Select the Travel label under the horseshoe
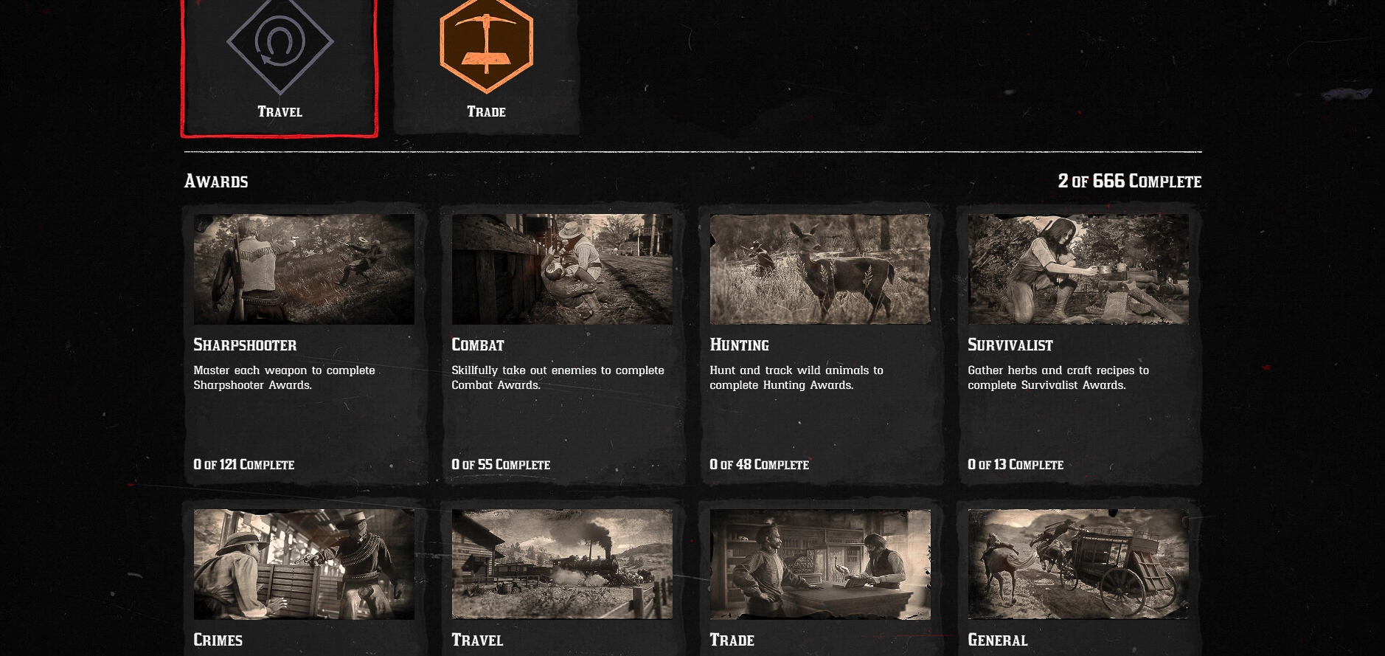 pos(280,111)
